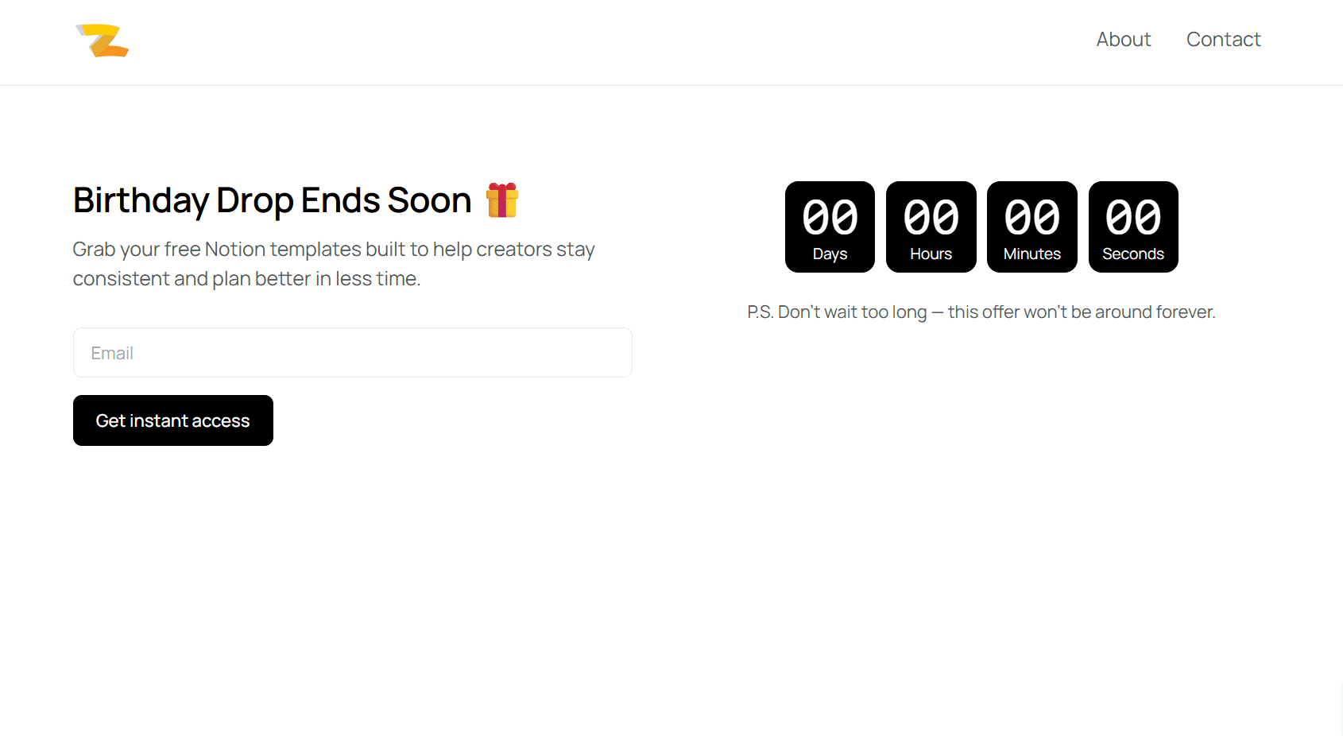Click the Days label text
The height and width of the screenshot is (736, 1343).
830,254
